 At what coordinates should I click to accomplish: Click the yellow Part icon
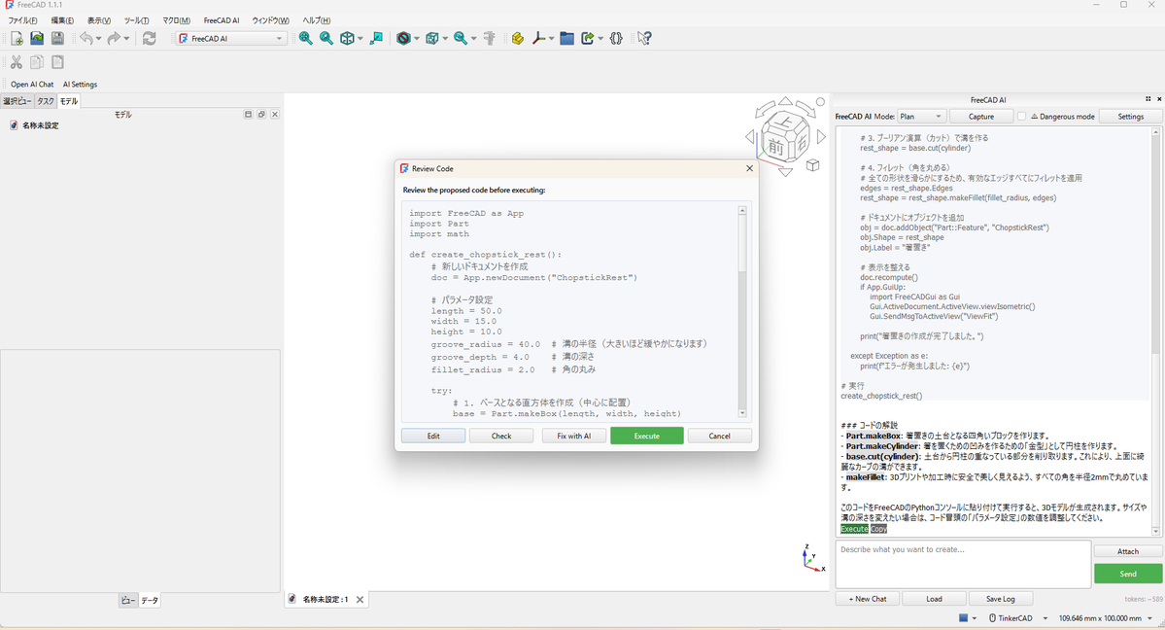(x=518, y=39)
